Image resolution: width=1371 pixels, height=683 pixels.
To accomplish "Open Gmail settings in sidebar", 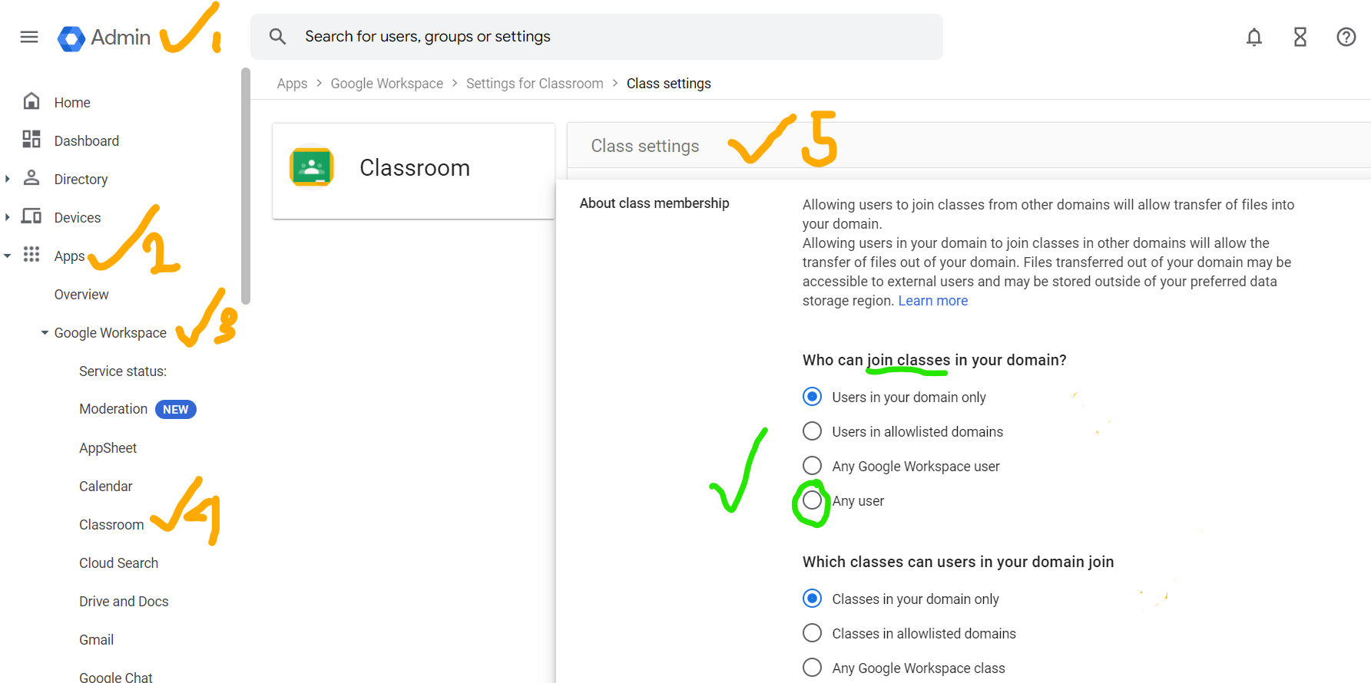I will [x=96, y=640].
